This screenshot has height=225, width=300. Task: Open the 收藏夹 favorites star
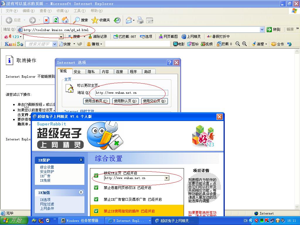pyautogui.click(x=101, y=20)
